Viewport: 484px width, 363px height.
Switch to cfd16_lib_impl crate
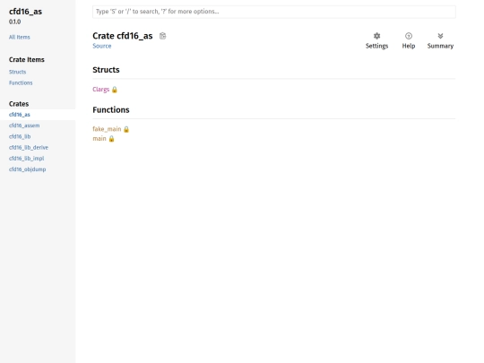click(27, 159)
